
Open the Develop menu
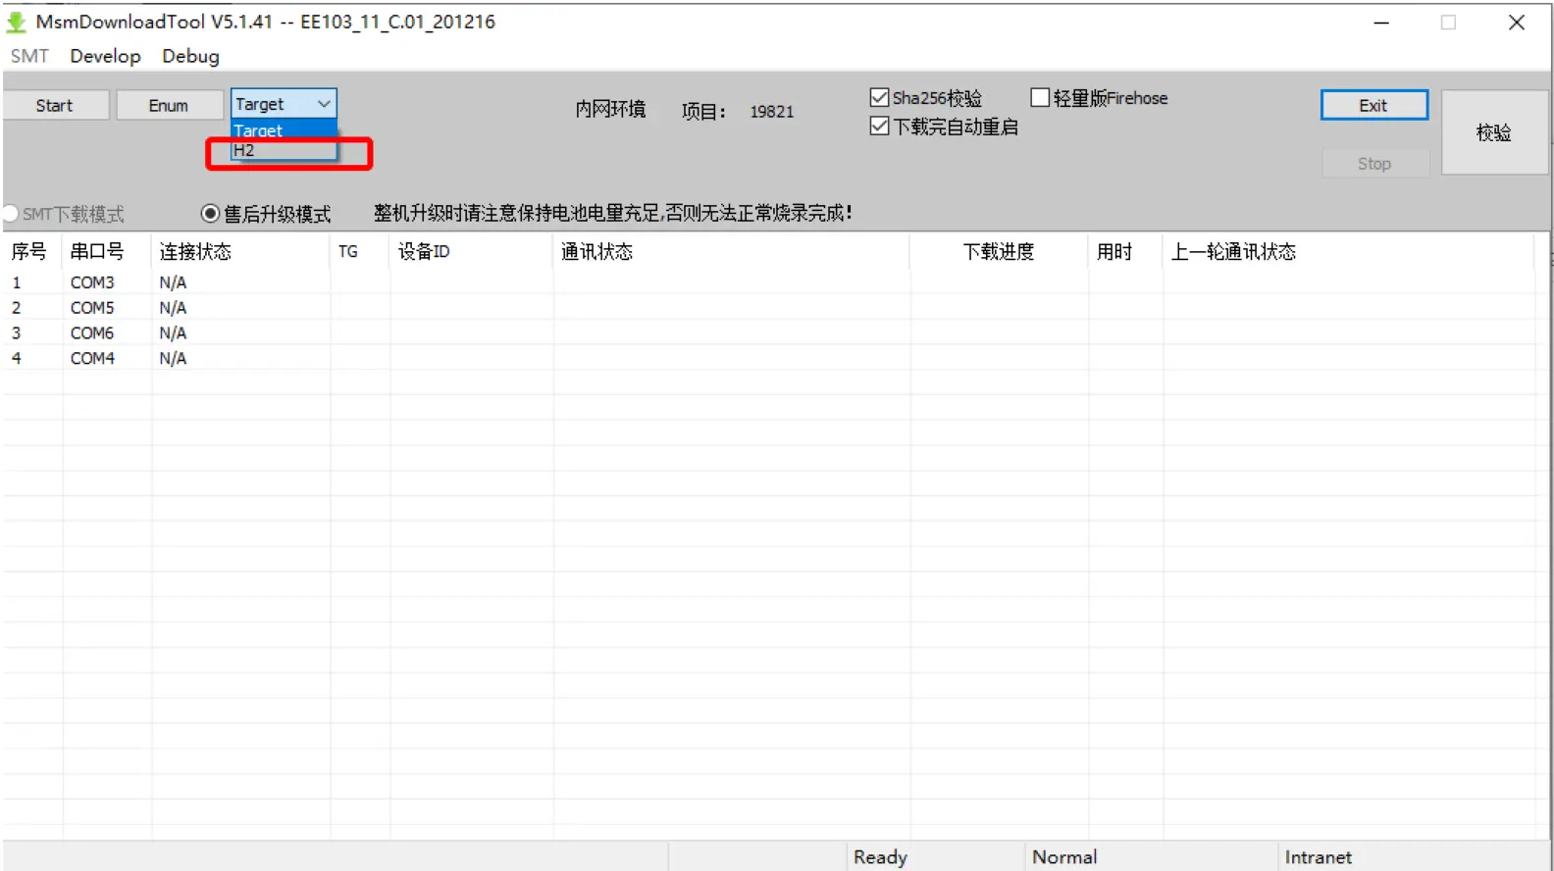coord(105,56)
